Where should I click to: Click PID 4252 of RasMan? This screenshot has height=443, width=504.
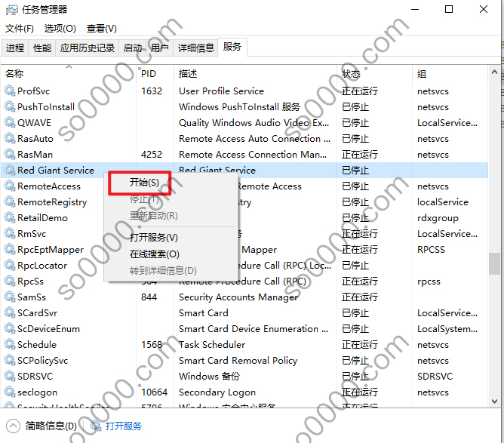point(152,154)
